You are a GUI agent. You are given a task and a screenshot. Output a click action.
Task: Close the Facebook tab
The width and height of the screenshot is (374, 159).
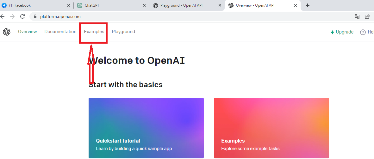[x=68, y=5]
